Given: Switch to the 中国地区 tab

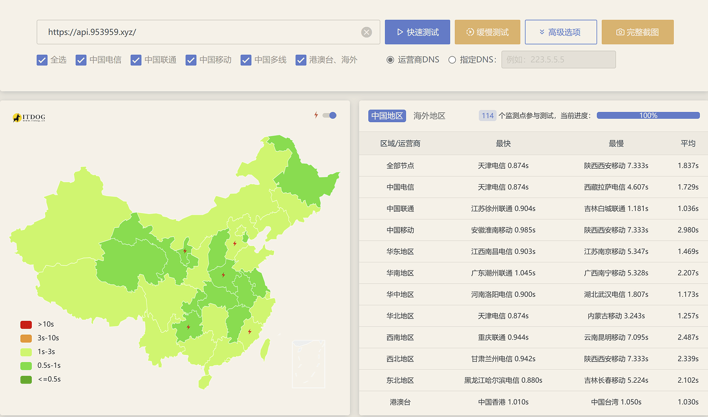Looking at the screenshot, I should point(387,116).
